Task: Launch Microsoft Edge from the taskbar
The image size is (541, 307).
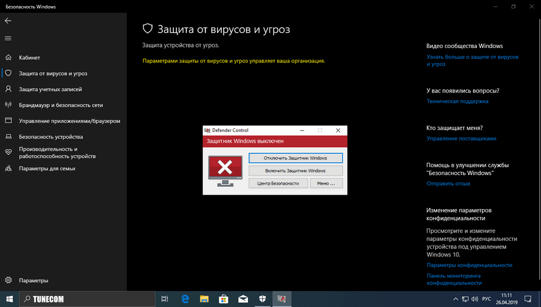Action: pyautogui.click(x=185, y=299)
